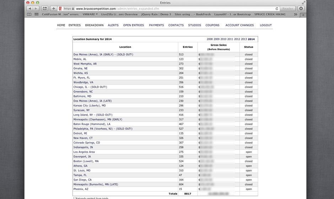Open the BREAKDOWN menu item

coord(95,25)
